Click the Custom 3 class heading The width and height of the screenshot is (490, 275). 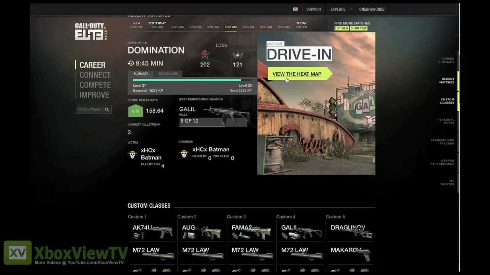[x=236, y=217]
